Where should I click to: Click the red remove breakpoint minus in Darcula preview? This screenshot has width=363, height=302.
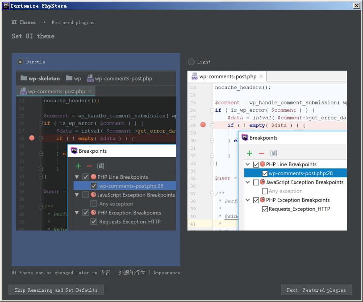tap(89, 166)
